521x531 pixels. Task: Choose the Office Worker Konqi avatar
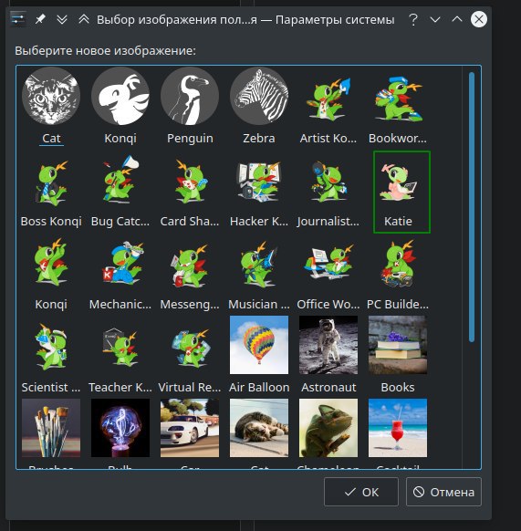point(328,262)
